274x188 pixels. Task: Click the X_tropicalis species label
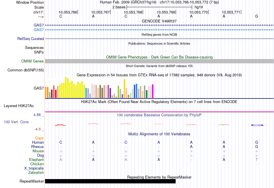[34, 168]
